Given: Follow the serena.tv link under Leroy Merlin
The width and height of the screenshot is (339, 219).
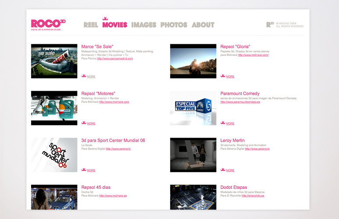Looking at the screenshot, I should tap(257, 148).
